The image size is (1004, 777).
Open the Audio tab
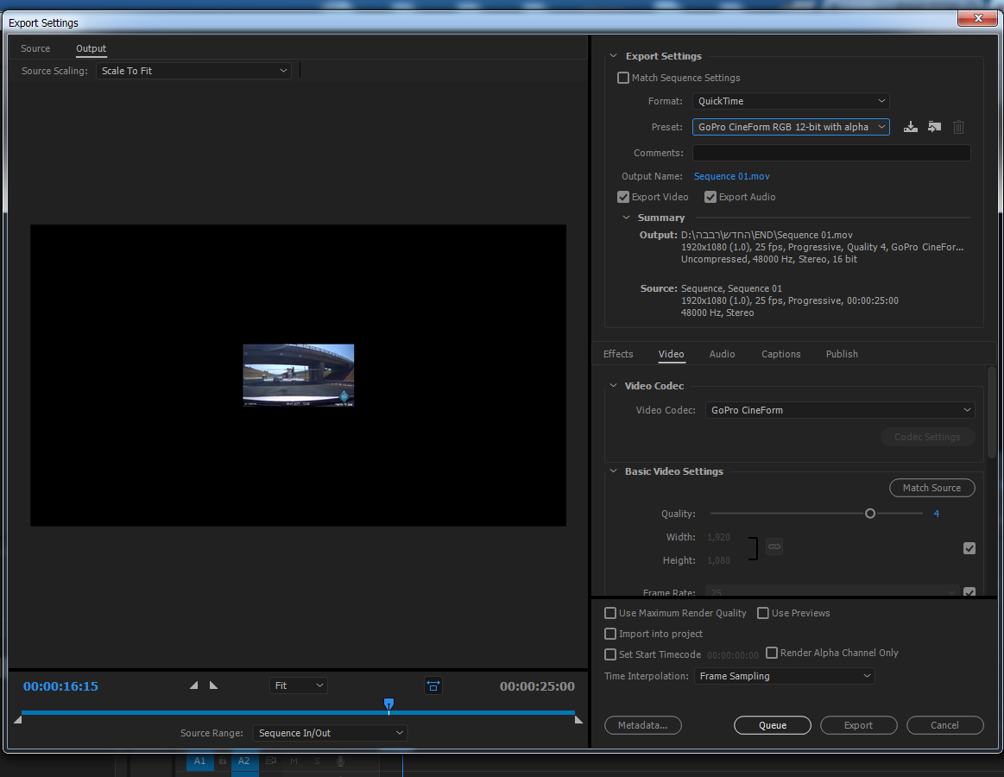(x=722, y=354)
